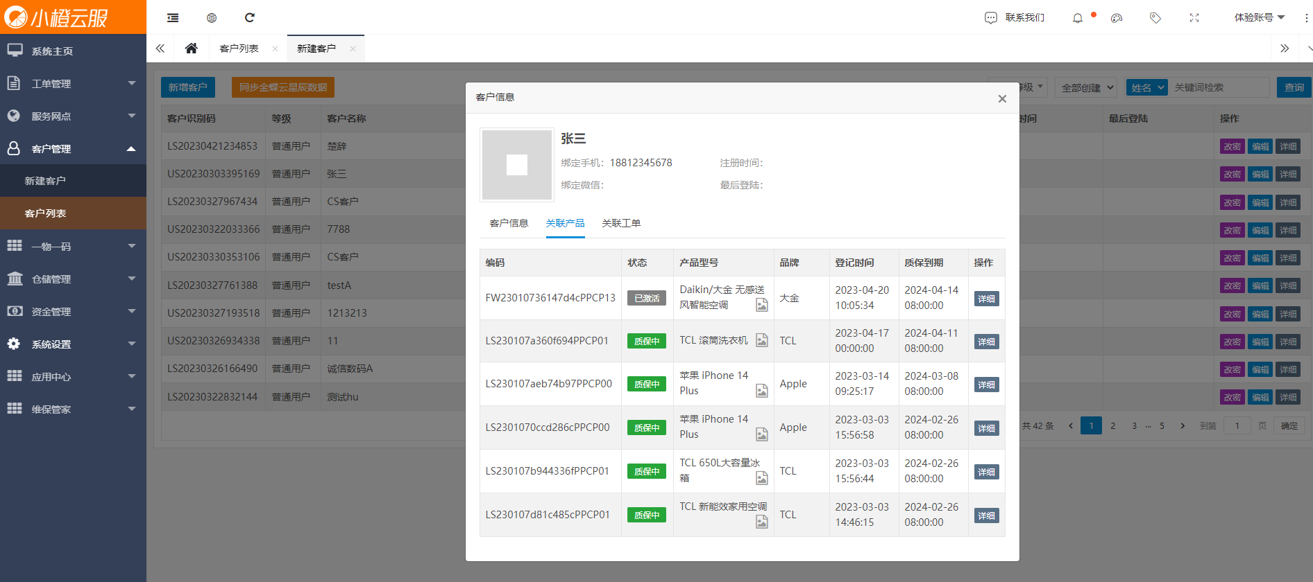This screenshot has width=1313, height=582.
Task: Focus the jump-to-page number field
Action: pos(1237,425)
